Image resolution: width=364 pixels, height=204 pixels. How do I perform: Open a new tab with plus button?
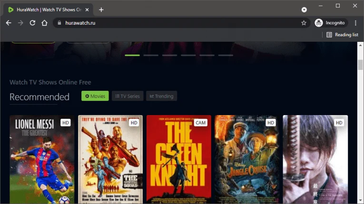[x=101, y=10]
